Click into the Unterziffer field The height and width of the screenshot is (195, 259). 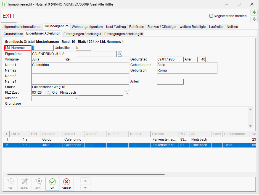83,48
